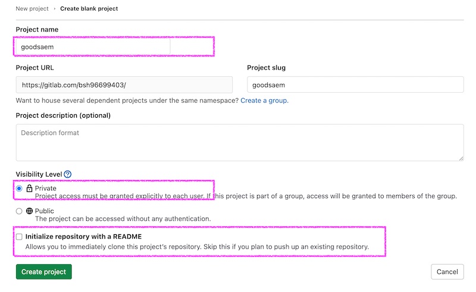Click inside the Project description text area
The width and height of the screenshot is (476, 292).
[240, 142]
